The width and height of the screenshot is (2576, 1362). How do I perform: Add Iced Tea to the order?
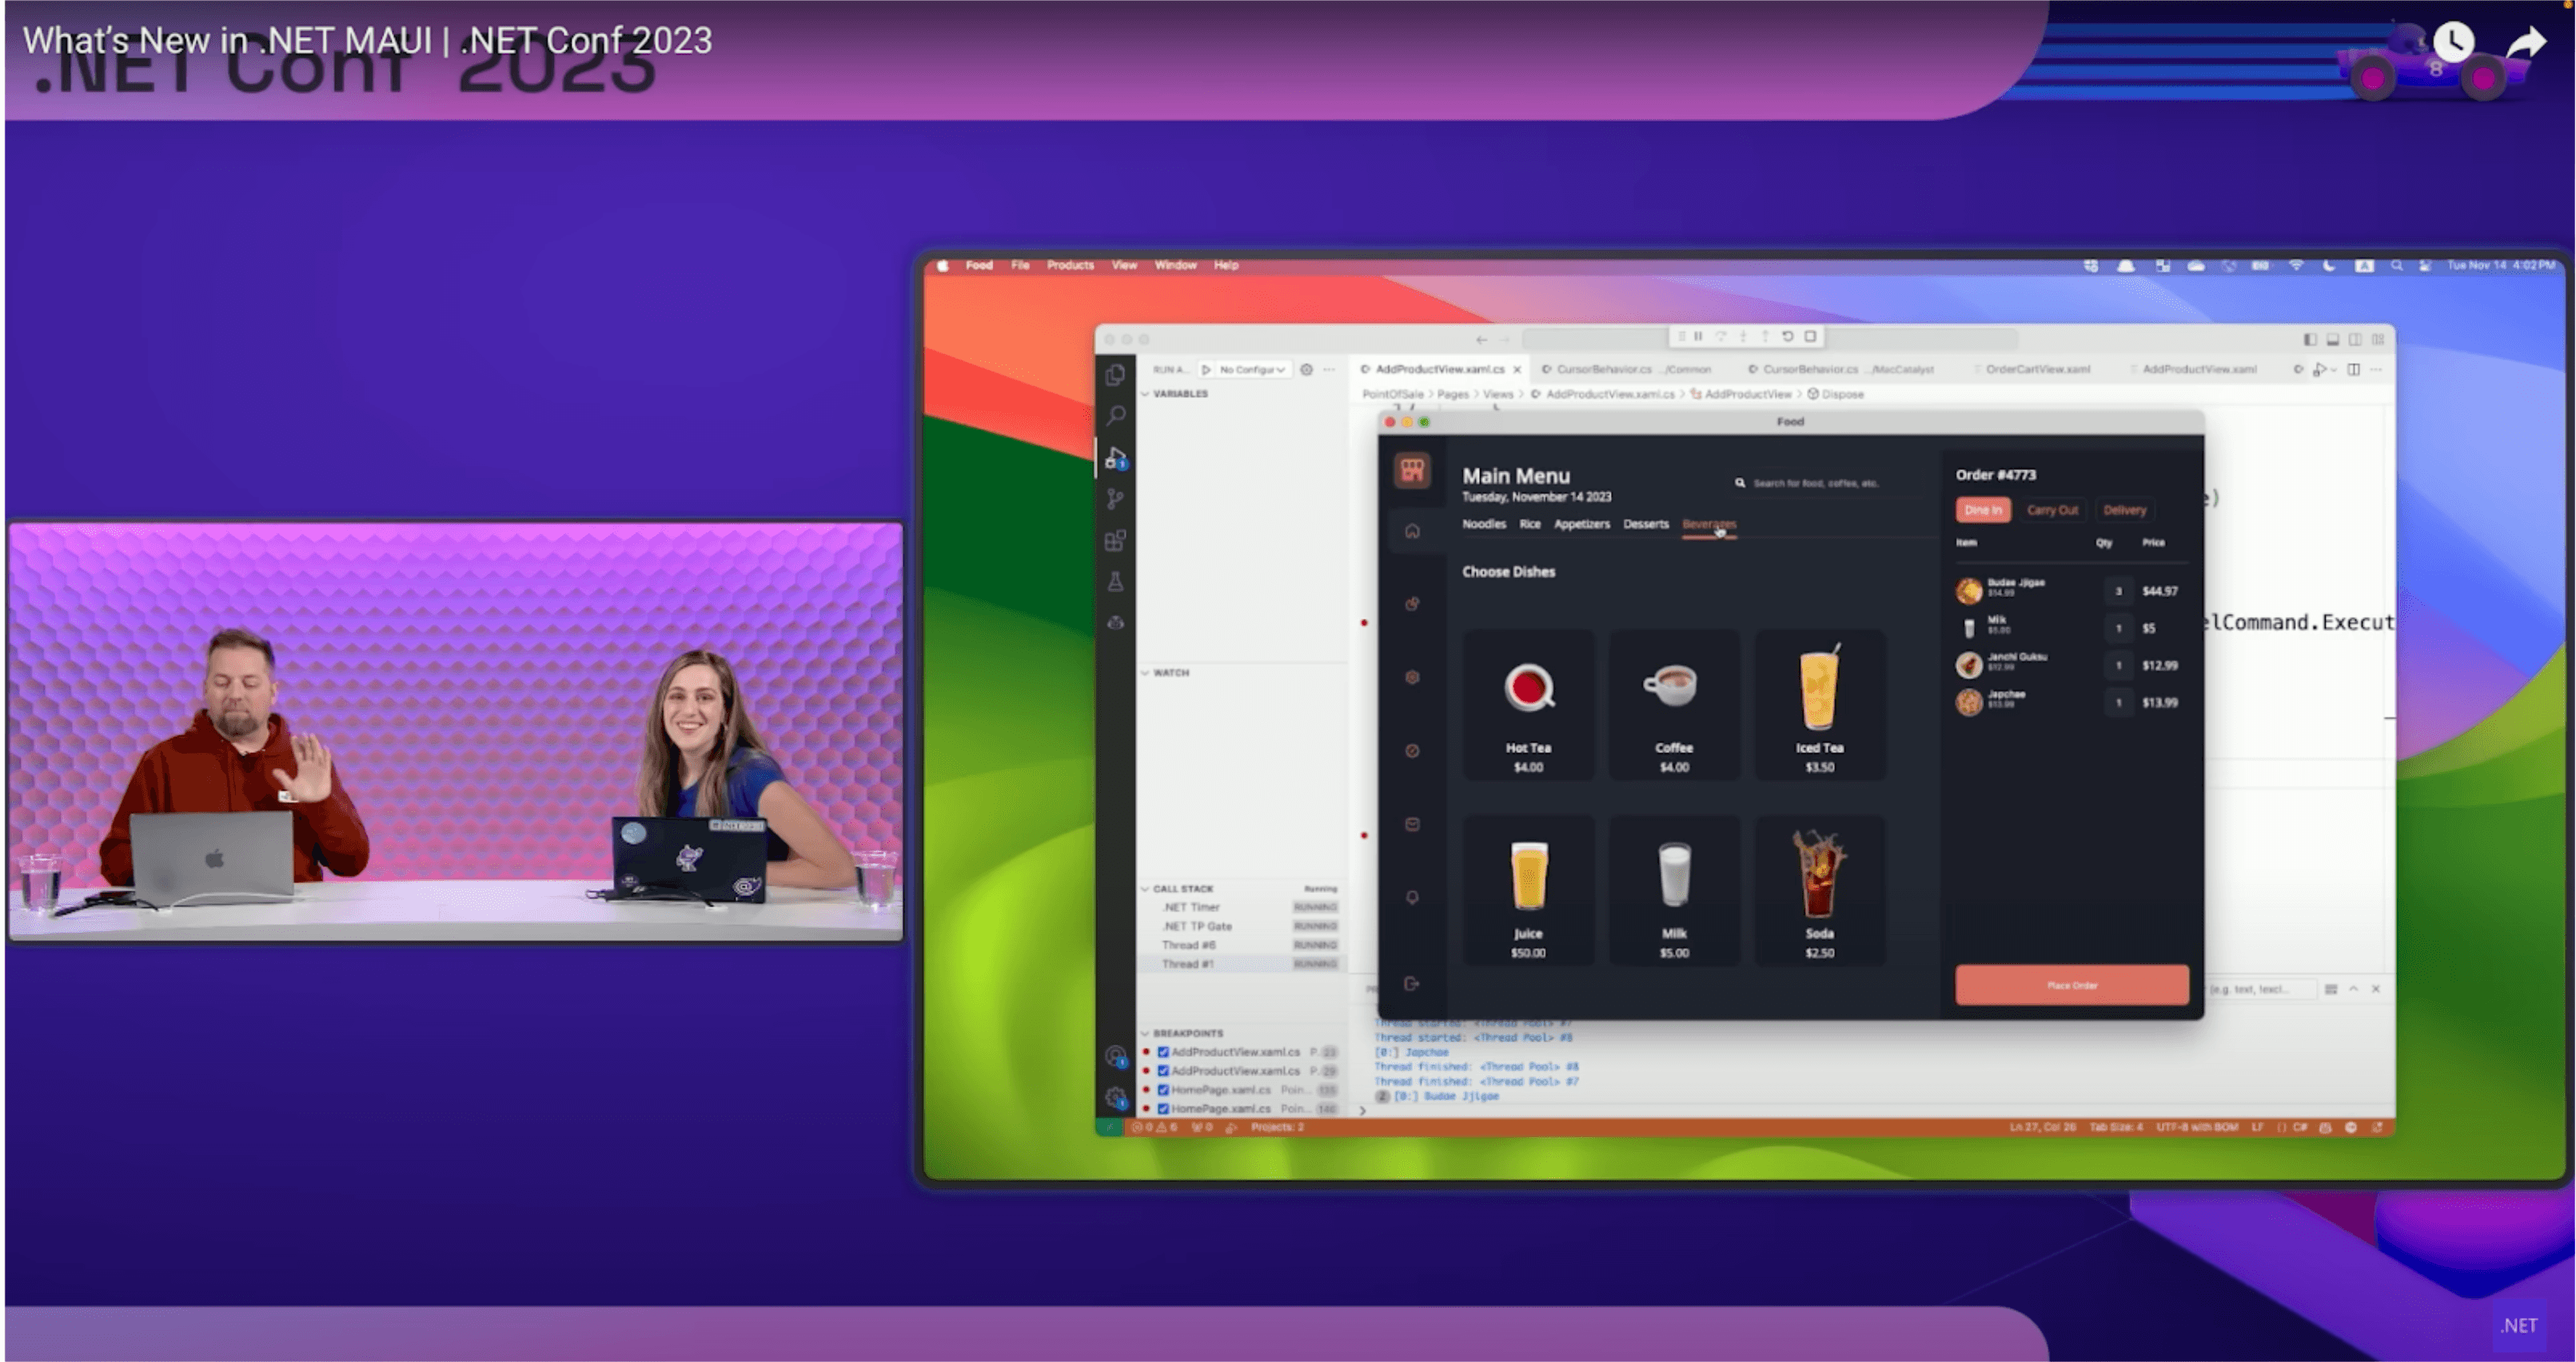pyautogui.click(x=1819, y=705)
